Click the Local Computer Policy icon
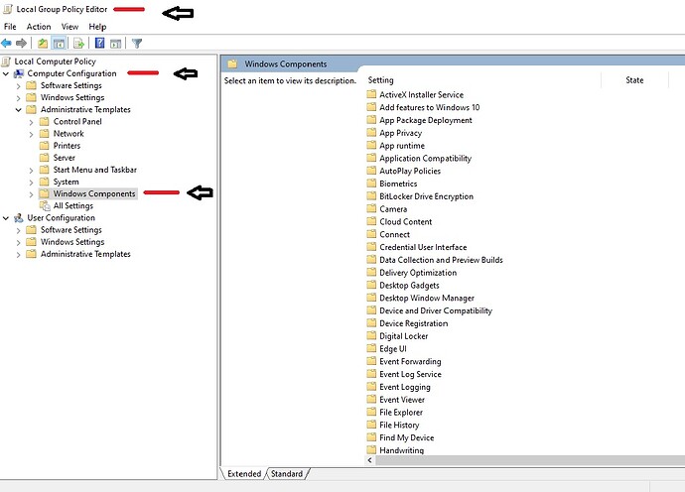Viewport: 685px width, 492px height. coord(6,61)
